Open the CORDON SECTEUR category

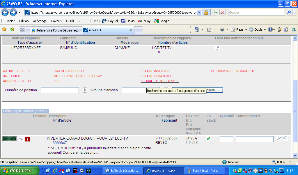(17, 81)
